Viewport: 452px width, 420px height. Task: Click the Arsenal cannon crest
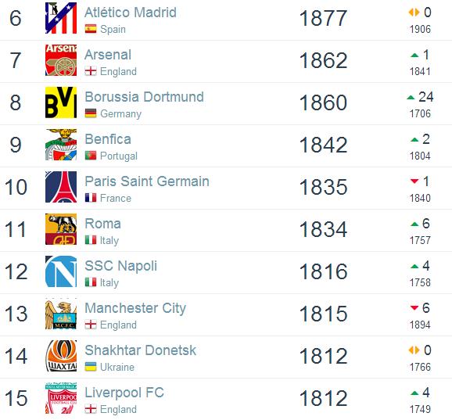click(61, 60)
